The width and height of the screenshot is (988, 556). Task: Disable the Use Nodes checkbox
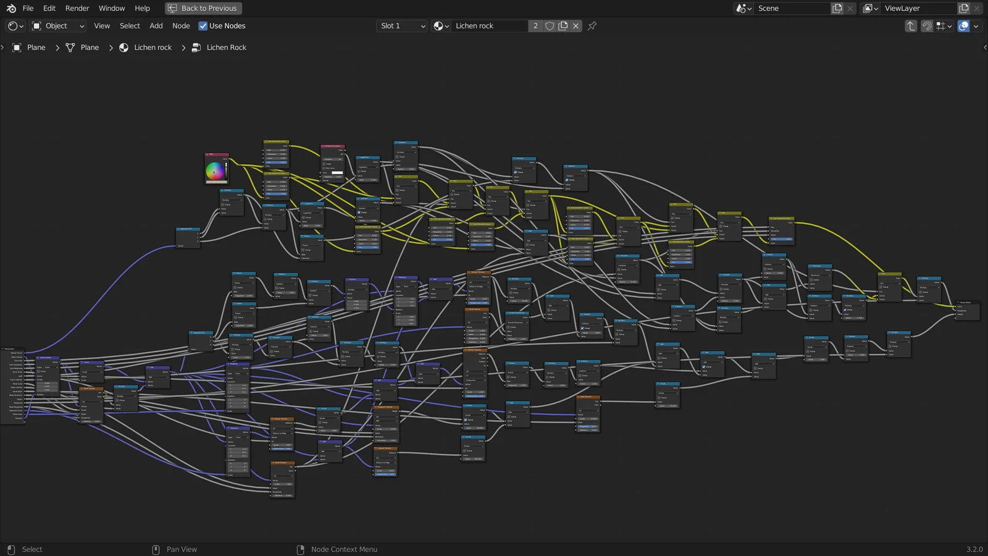(x=203, y=26)
